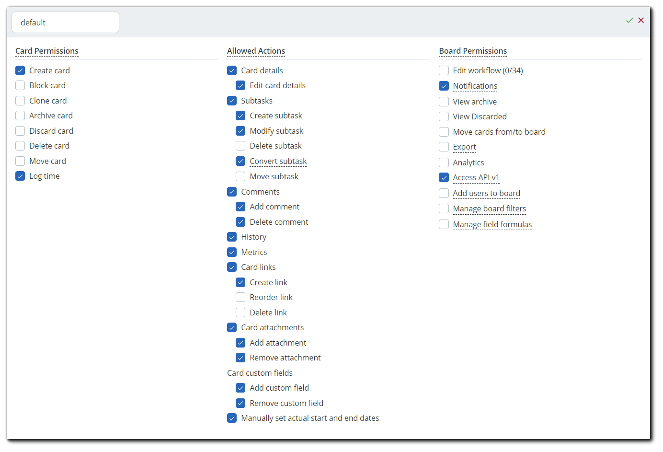Click the Card Permissions heading

[x=47, y=51]
